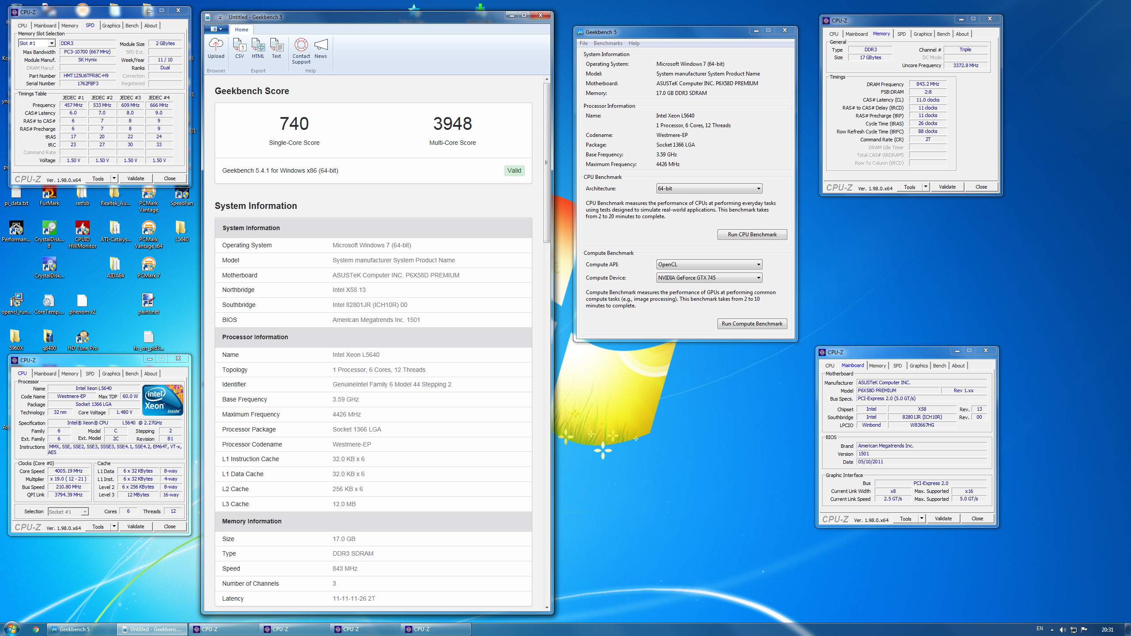Expand Tools arrow in Mainboard CPU-Z window
The height and width of the screenshot is (636, 1131).
[x=922, y=519]
